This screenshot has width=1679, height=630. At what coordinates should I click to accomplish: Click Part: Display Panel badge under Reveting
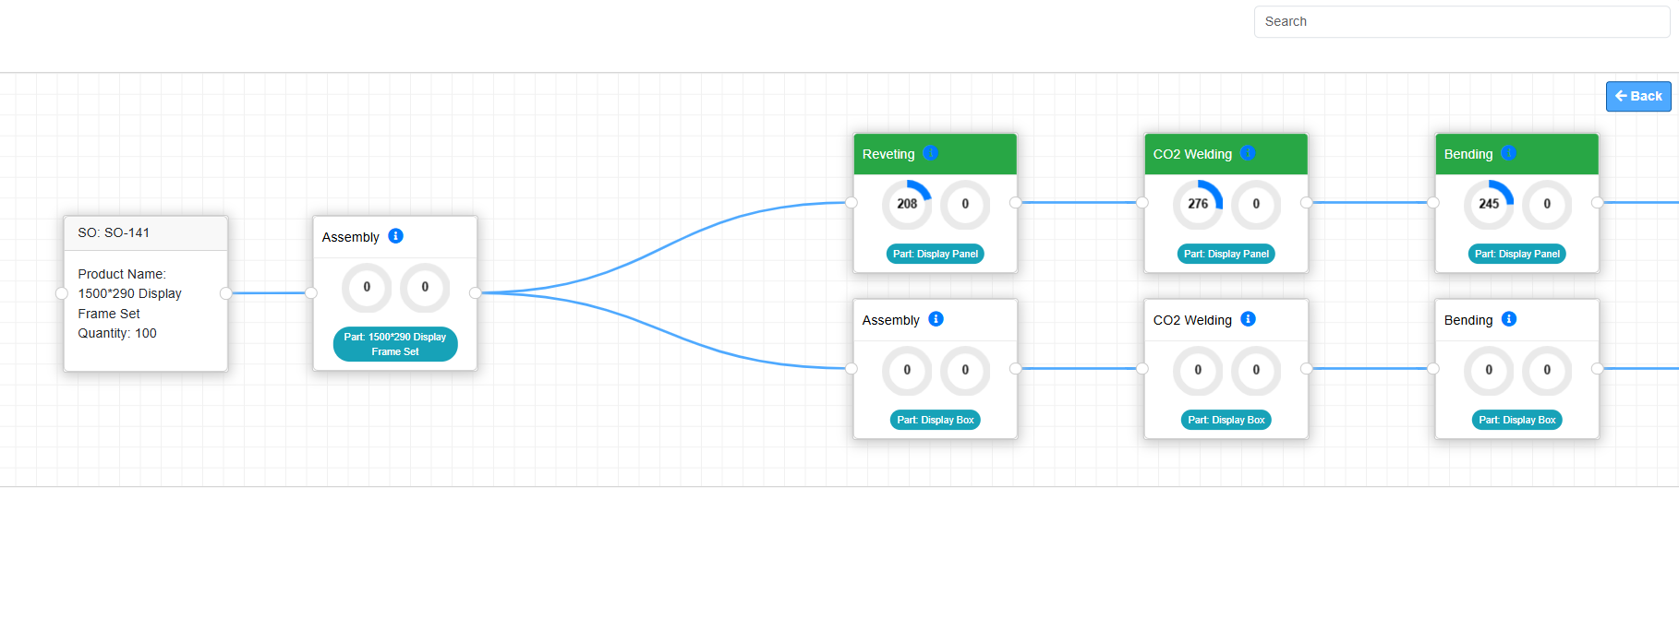[935, 254]
